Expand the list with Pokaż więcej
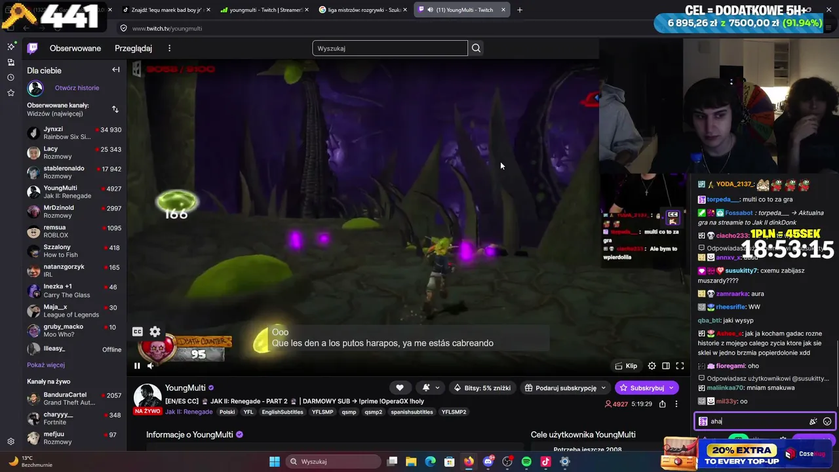The image size is (839, 472). 46,365
